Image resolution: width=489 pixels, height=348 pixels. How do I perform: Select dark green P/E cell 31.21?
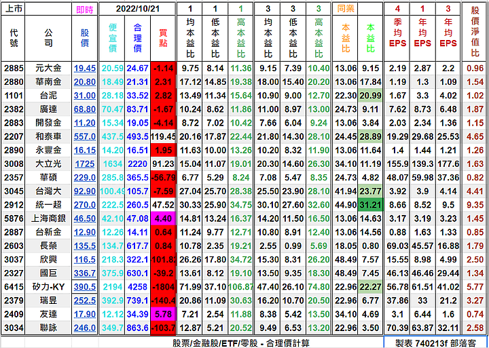coord(371,205)
